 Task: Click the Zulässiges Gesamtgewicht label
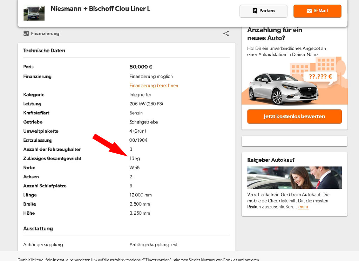[x=52, y=158]
